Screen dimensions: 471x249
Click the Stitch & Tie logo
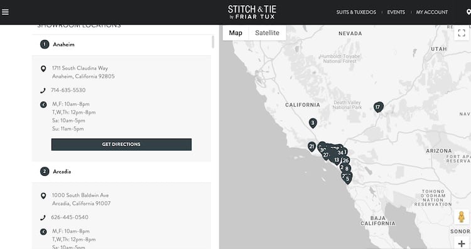(252, 13)
